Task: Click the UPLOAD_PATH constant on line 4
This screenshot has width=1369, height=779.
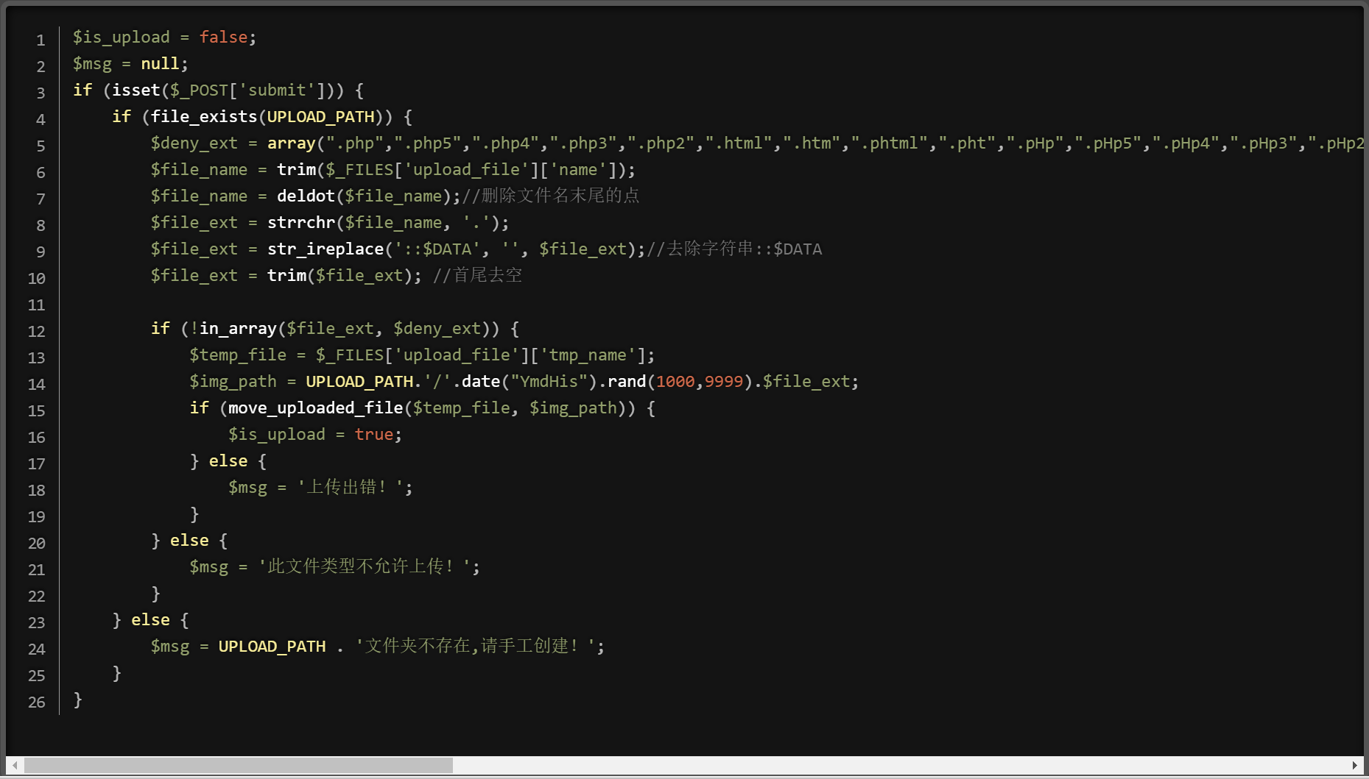Action: (x=320, y=116)
